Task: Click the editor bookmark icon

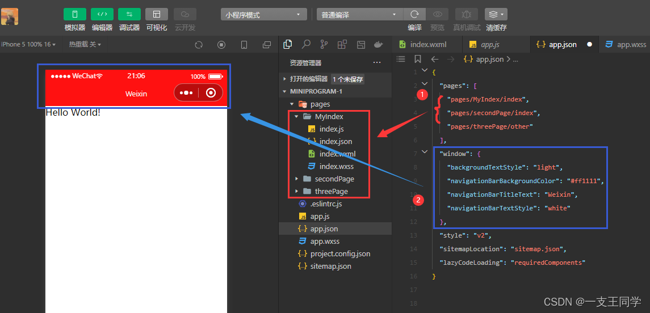Action: [418, 59]
